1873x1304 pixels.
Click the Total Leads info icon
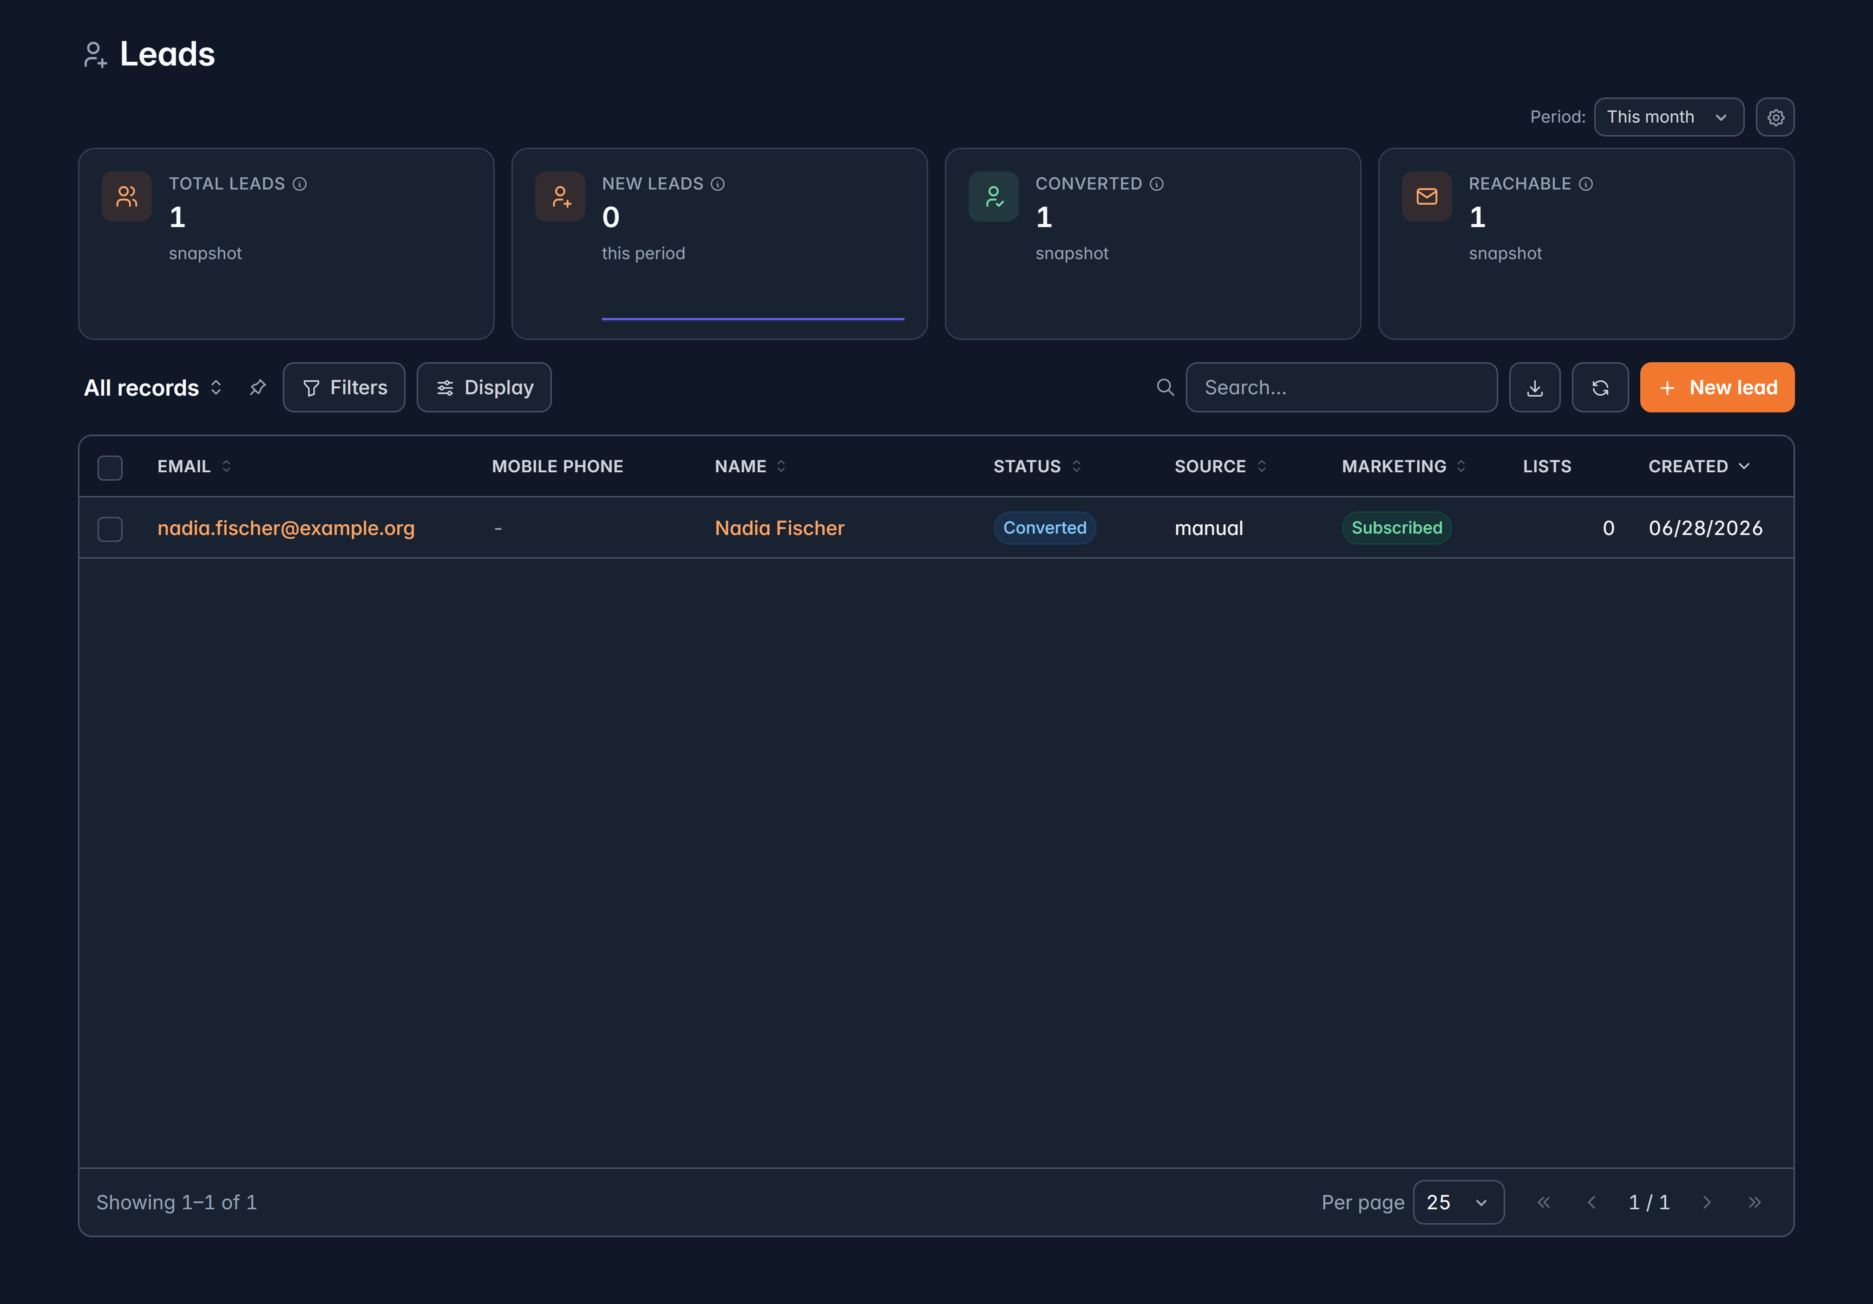299,183
